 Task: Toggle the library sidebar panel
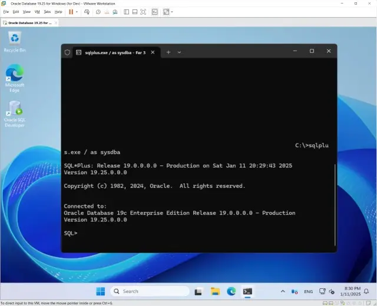[126, 12]
